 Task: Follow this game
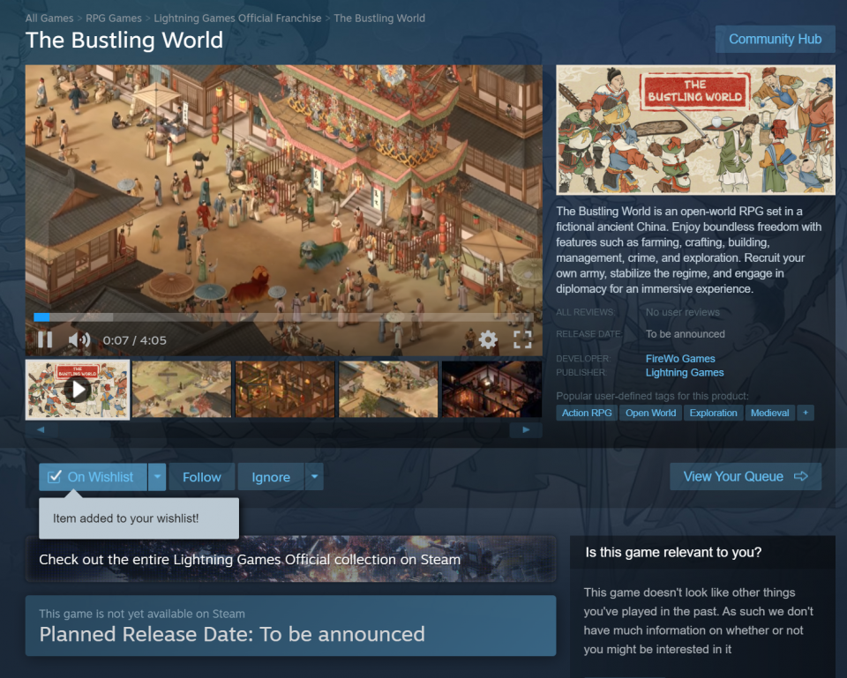point(202,477)
